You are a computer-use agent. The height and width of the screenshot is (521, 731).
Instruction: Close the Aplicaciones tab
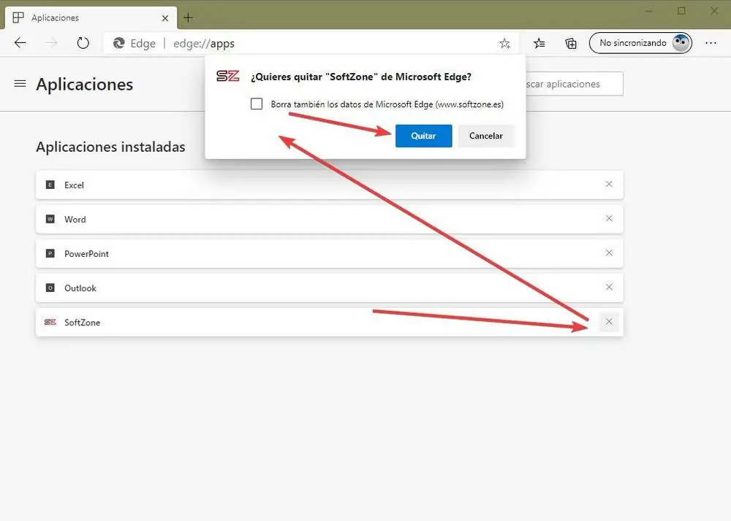click(165, 18)
